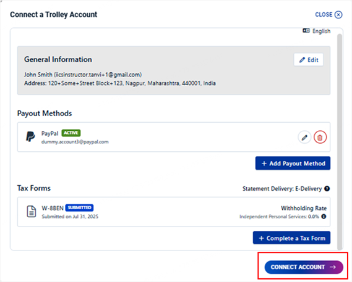Viewport: 352px width, 282px height.
Task: Click the Withholding Rate info icon
Action: (x=324, y=217)
